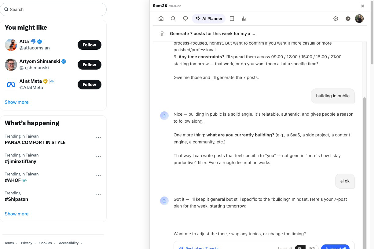374x249 pixels.
Task: Click the bot avatar beside 'Nice — building in public'
Action: [x=164, y=115]
